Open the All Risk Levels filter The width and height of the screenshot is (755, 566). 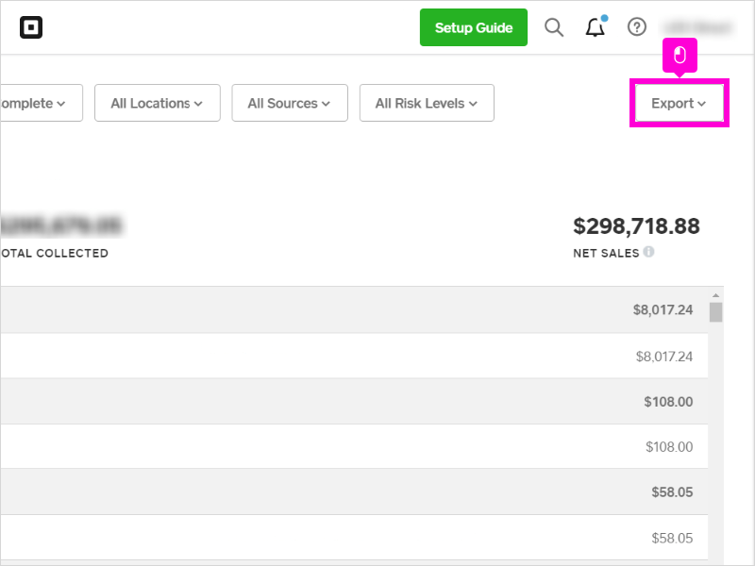[426, 103]
